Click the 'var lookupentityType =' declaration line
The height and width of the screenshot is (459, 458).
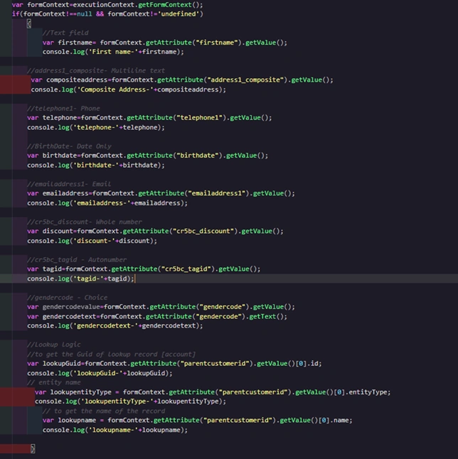tap(213, 392)
